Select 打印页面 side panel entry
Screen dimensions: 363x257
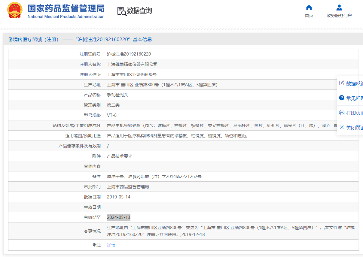click(x=350, y=113)
